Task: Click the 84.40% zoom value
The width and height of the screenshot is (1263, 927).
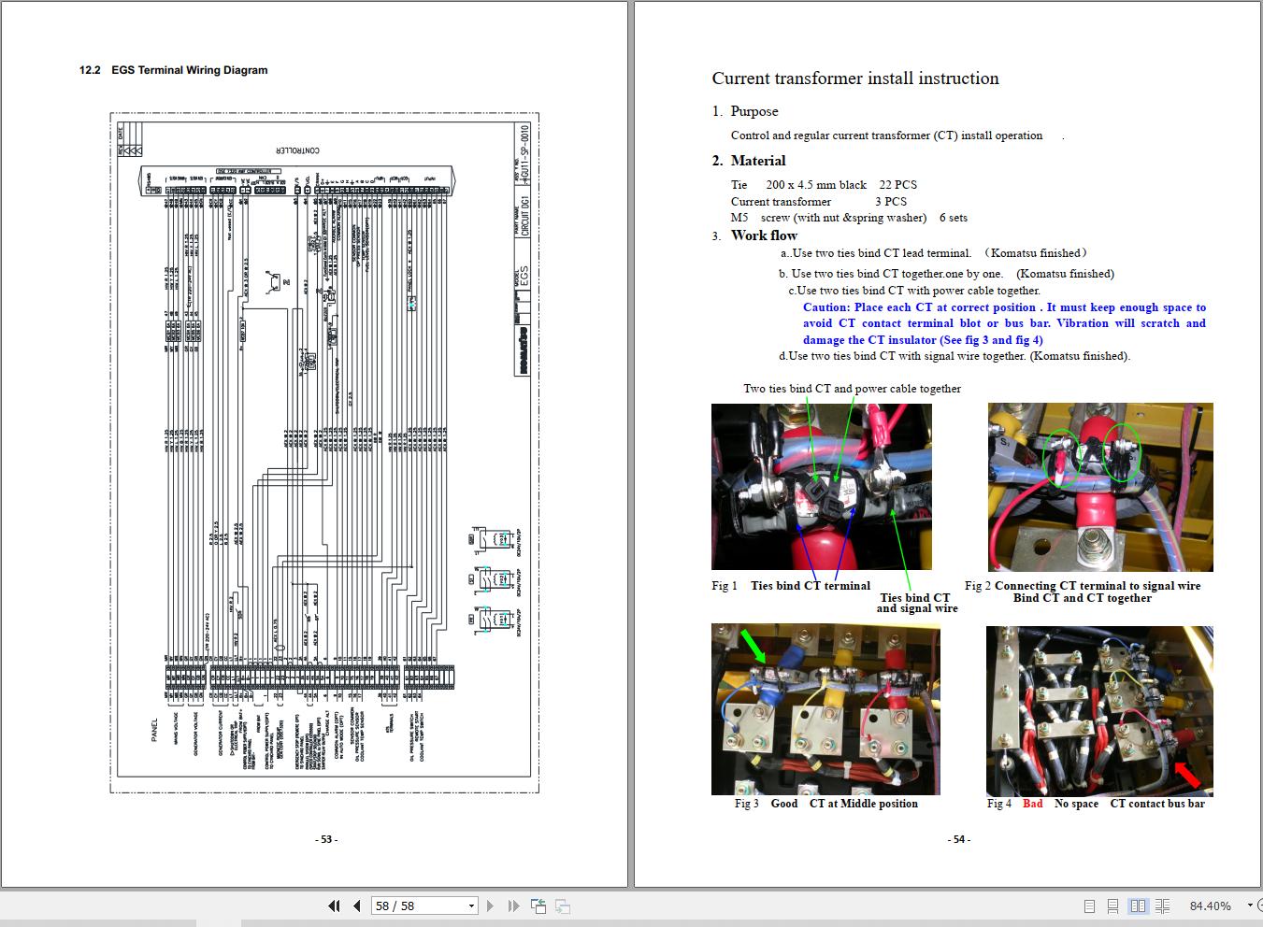Action: (x=1210, y=906)
